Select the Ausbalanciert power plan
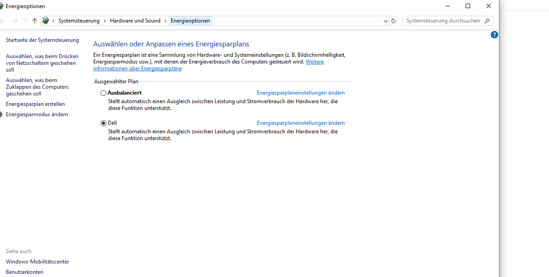Image resolution: width=549 pixels, height=277 pixels. [x=104, y=93]
